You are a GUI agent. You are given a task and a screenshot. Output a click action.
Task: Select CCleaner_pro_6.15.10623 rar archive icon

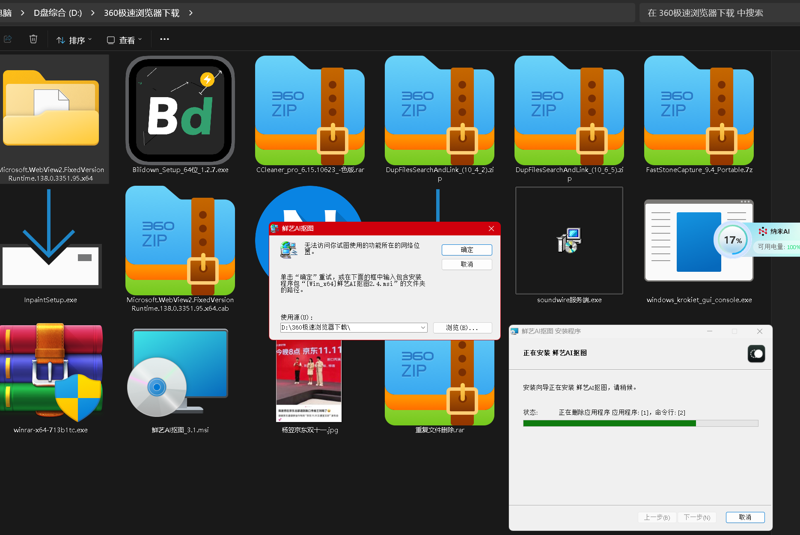310,110
